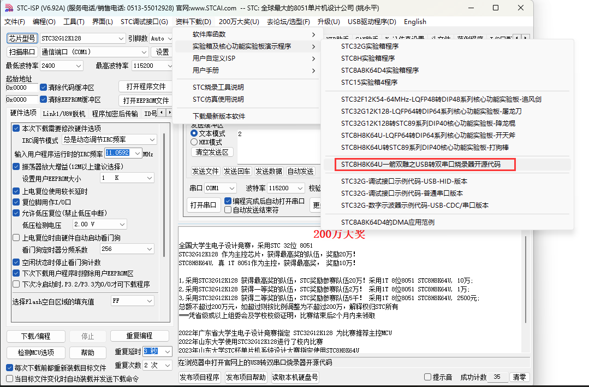Click 打开串口 button
This screenshot has width=589, height=387.
(x=203, y=205)
